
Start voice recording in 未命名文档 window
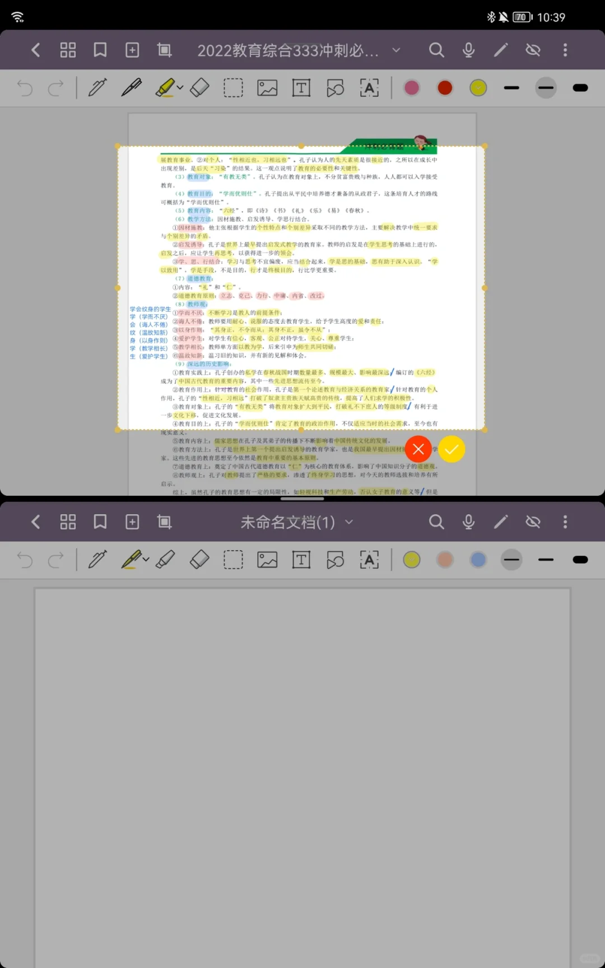[x=469, y=522]
